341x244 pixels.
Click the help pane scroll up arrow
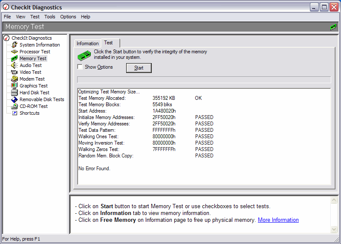[334, 200]
